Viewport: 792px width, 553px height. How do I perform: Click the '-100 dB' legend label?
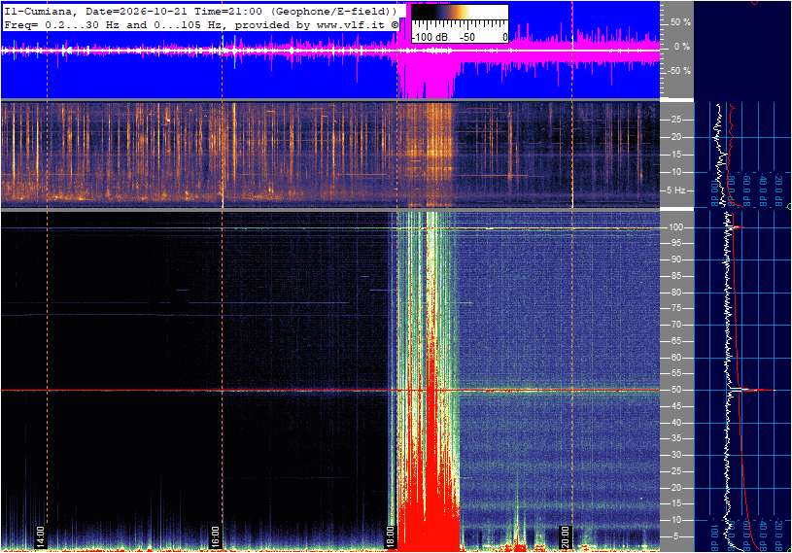430,37
